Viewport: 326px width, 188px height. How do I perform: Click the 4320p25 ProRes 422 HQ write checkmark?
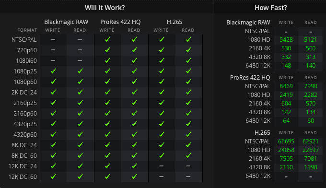click(107, 124)
